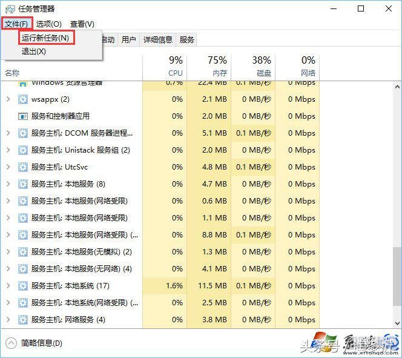Open the 查看(V) menu
Viewport: 402px width, 358px height.
coord(82,24)
